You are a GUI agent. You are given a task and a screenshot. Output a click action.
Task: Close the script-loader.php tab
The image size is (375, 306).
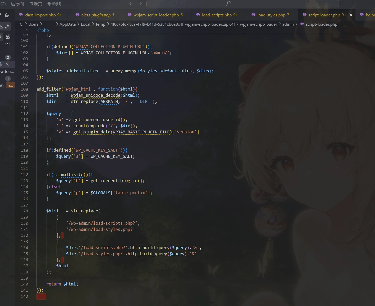pyautogui.click(x=351, y=15)
